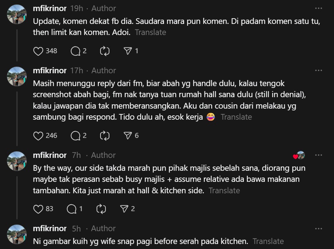This screenshot has width=334, height=249.
Task: Translate the 'Update, komen dekat fb' post
Action: [x=151, y=32]
